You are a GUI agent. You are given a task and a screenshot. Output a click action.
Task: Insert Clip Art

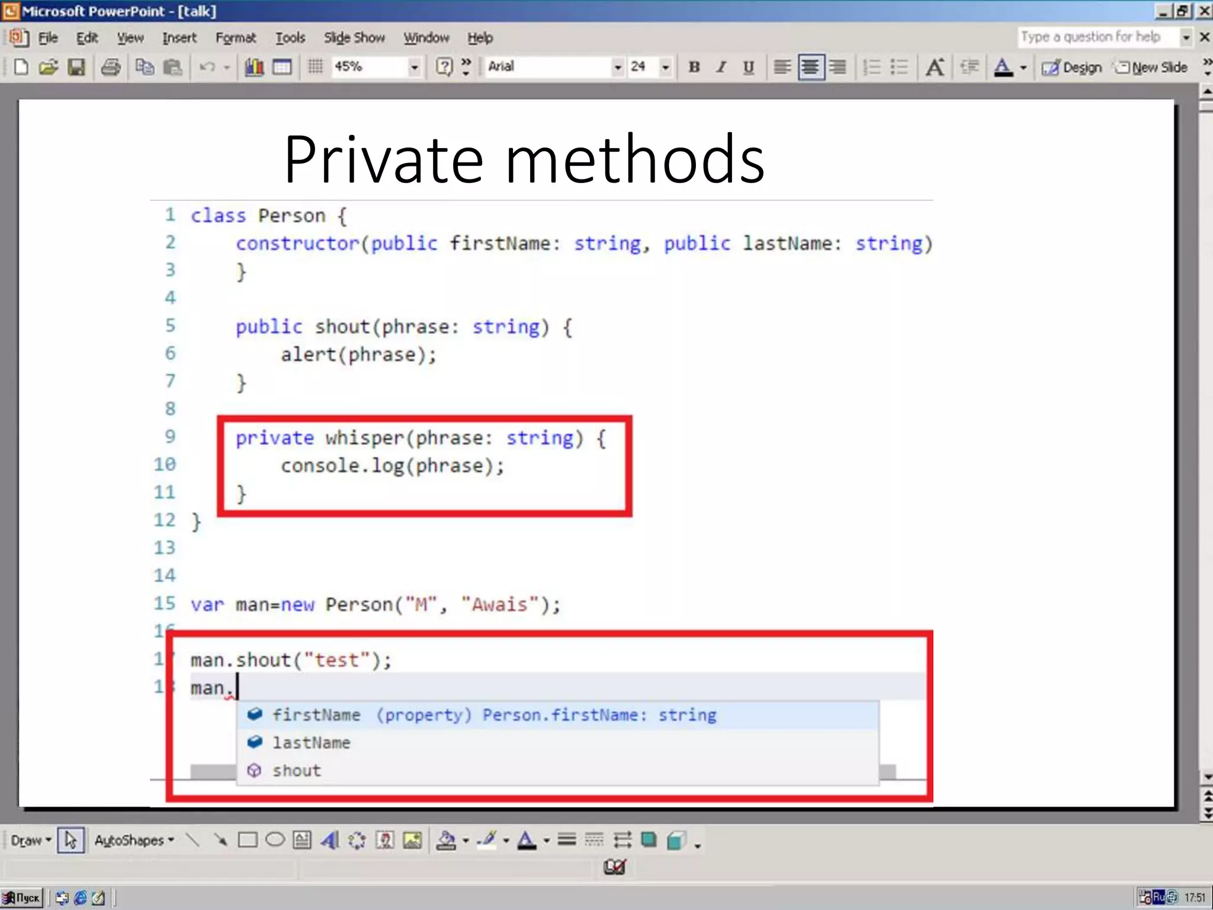tap(385, 840)
